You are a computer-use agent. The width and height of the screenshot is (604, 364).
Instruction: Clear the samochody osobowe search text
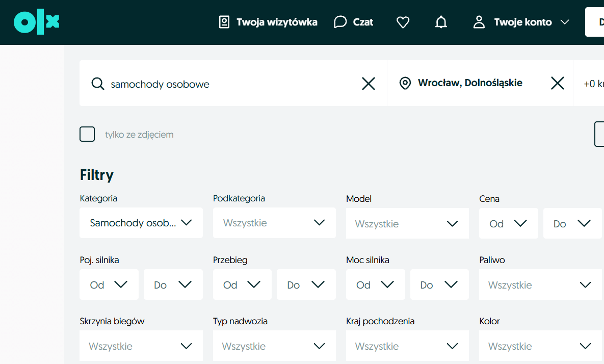[369, 83]
